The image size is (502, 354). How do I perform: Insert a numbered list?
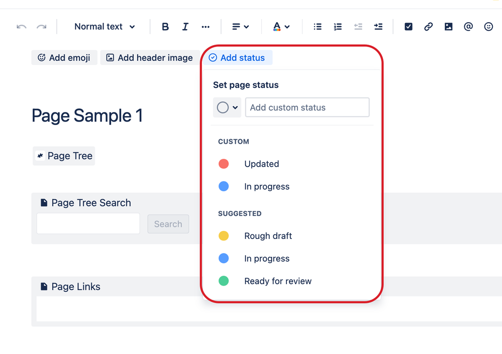[338, 27]
